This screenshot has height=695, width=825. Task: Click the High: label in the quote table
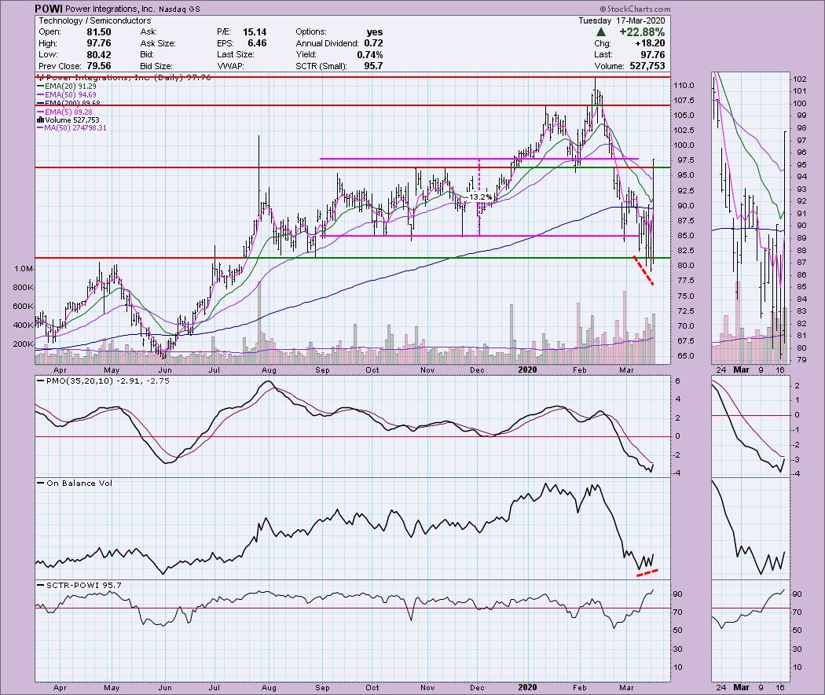coord(48,44)
